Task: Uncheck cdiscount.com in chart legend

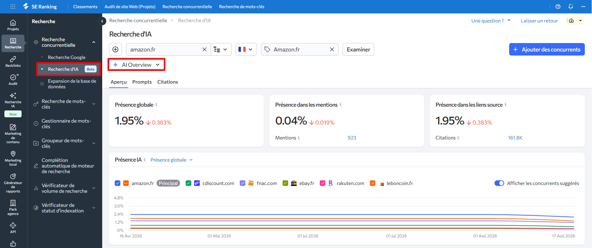Action: (188, 183)
